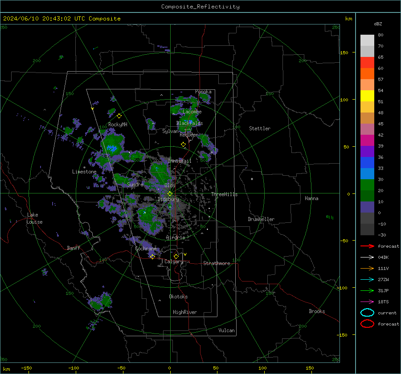Click the Strathmore label
This screenshot has width=401, height=374.
click(217, 263)
